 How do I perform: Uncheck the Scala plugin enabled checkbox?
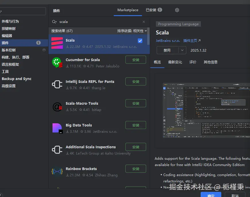[140, 41]
